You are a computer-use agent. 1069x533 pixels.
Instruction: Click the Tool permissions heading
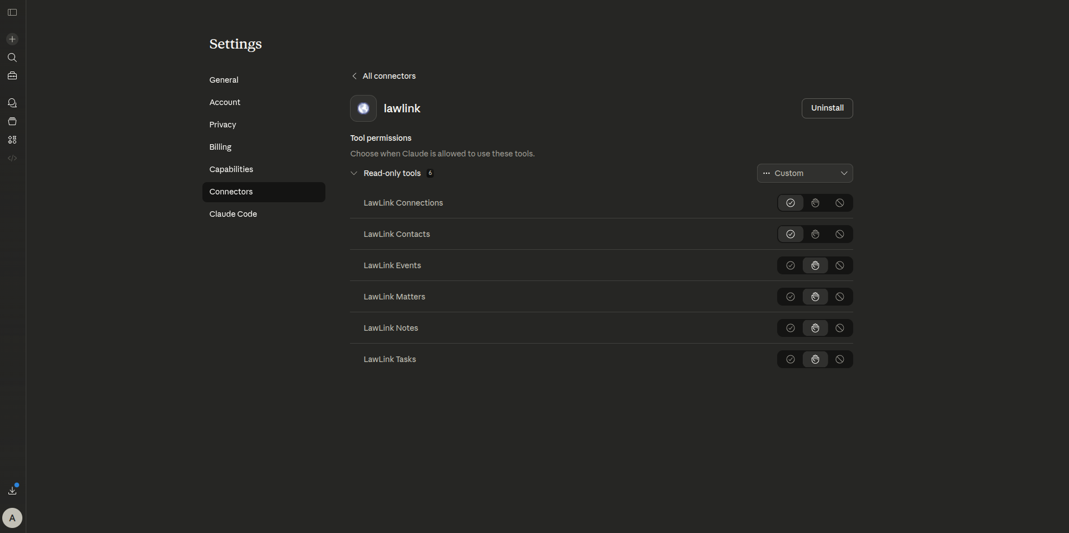click(x=381, y=138)
